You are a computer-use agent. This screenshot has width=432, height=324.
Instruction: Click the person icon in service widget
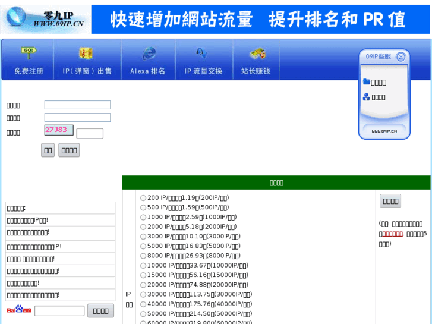tap(366, 97)
